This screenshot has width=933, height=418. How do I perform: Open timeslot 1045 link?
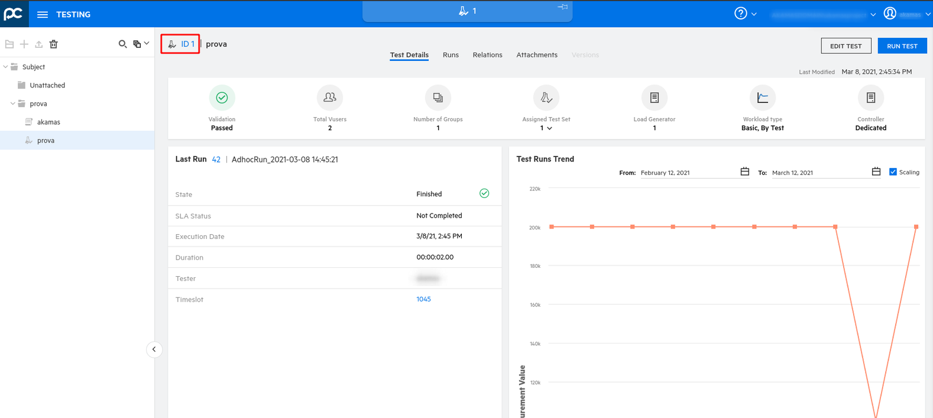(x=423, y=299)
